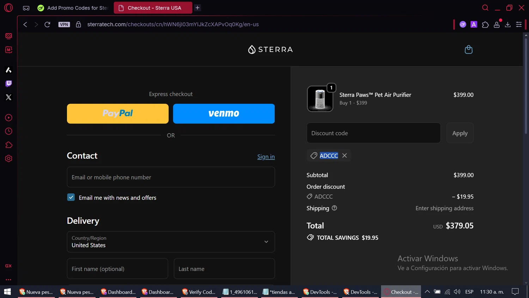The height and width of the screenshot is (298, 529).
Task: Focus the Discount code field
Action: pos(373,133)
